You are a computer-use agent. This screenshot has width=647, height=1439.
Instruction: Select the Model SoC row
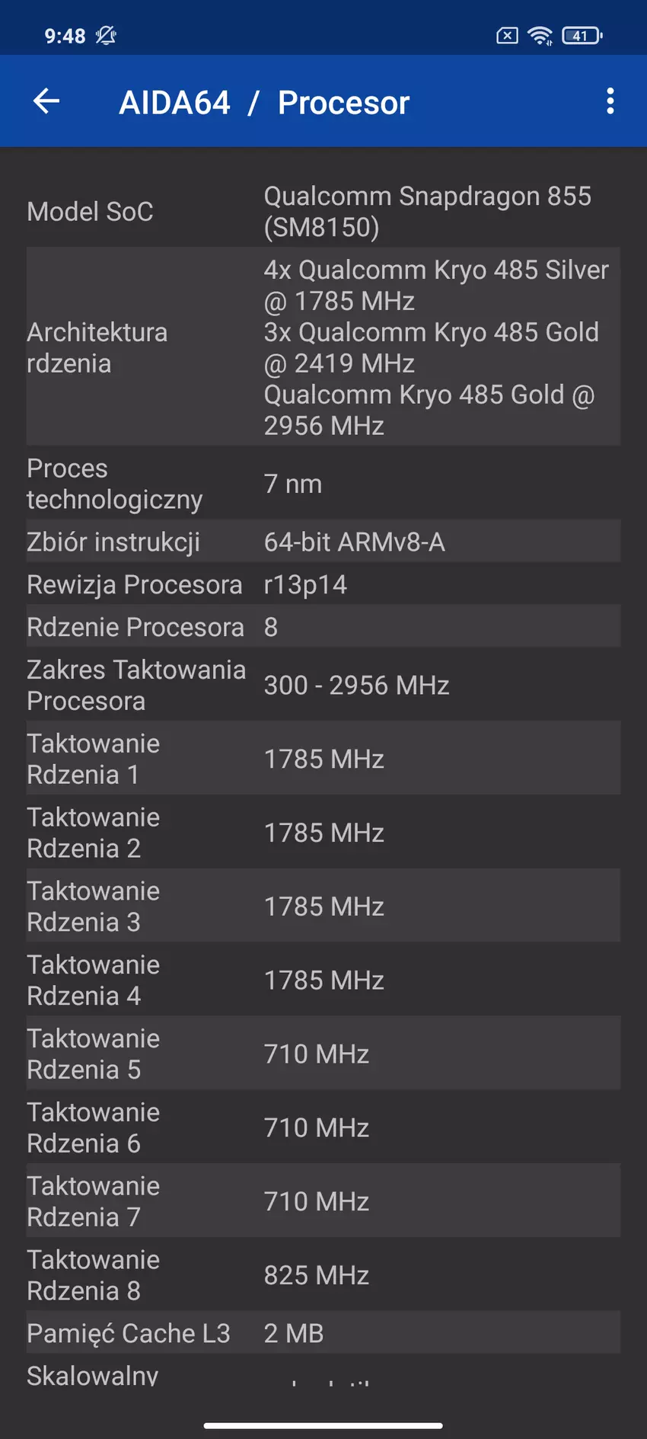pos(323,211)
